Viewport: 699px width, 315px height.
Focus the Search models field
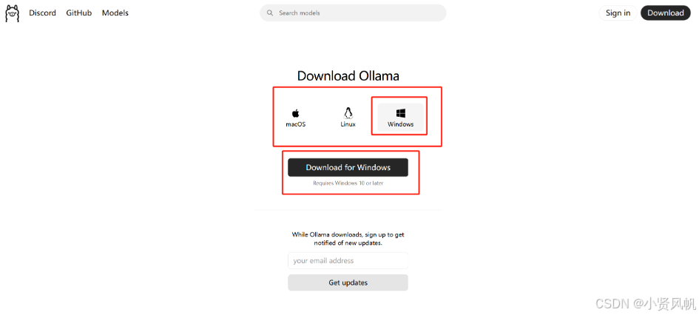click(x=353, y=13)
